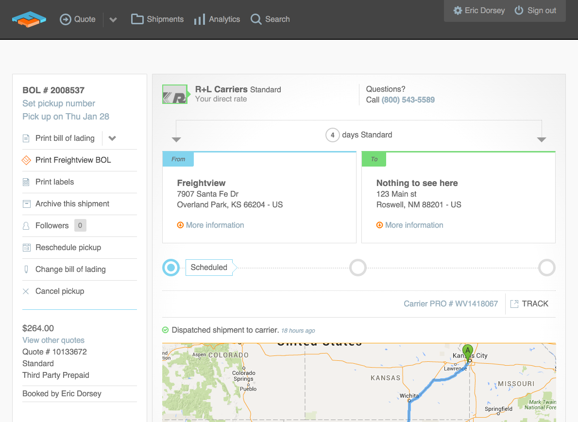Click the middle progress step circle

[x=358, y=268]
